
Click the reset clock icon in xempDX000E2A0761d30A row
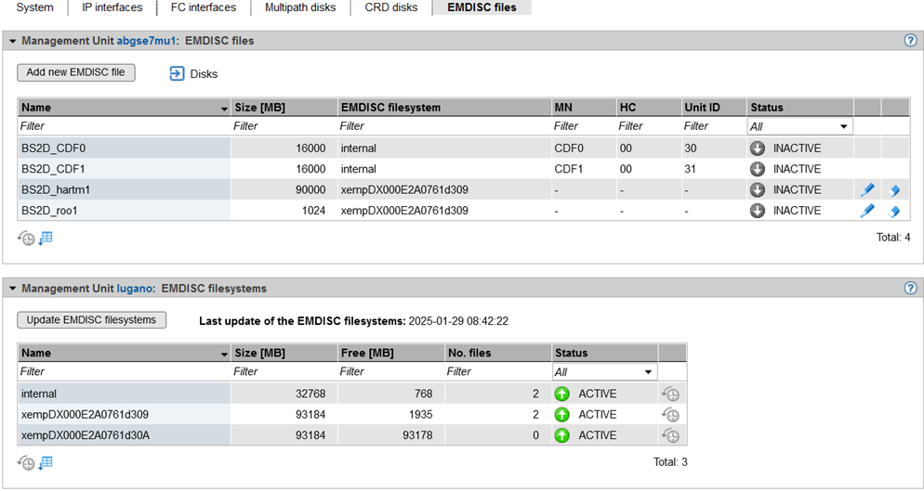point(670,435)
